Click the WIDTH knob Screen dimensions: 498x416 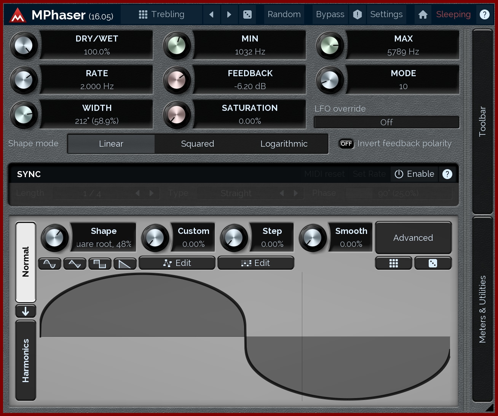point(24,115)
